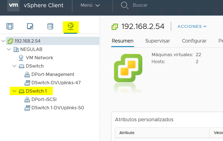The width and height of the screenshot is (223, 141).
Task: Collapse the 192.168.2.54 tree node
Action: tap(3, 41)
